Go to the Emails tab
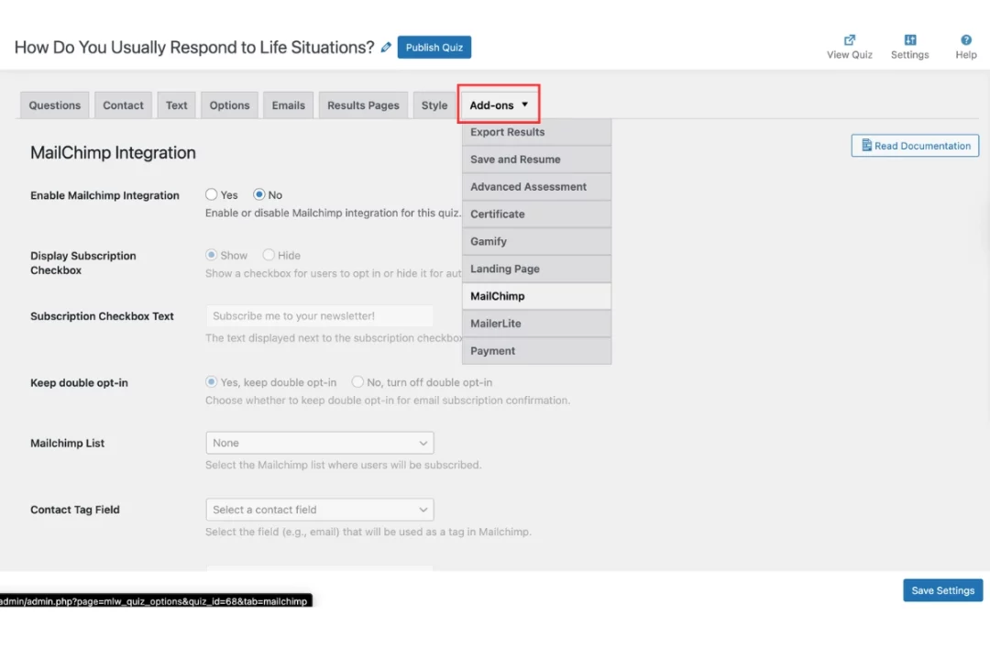This screenshot has width=990, height=660. tap(288, 104)
